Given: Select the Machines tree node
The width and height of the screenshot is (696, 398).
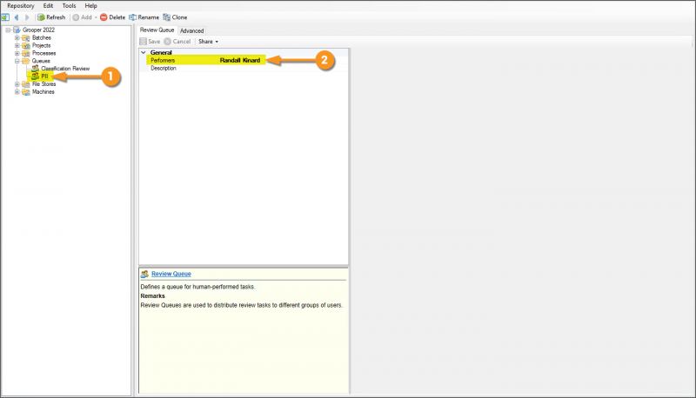Looking at the screenshot, I should click(x=43, y=92).
